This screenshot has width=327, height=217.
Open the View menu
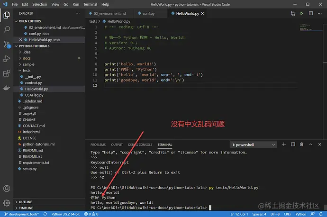coord(55,4)
